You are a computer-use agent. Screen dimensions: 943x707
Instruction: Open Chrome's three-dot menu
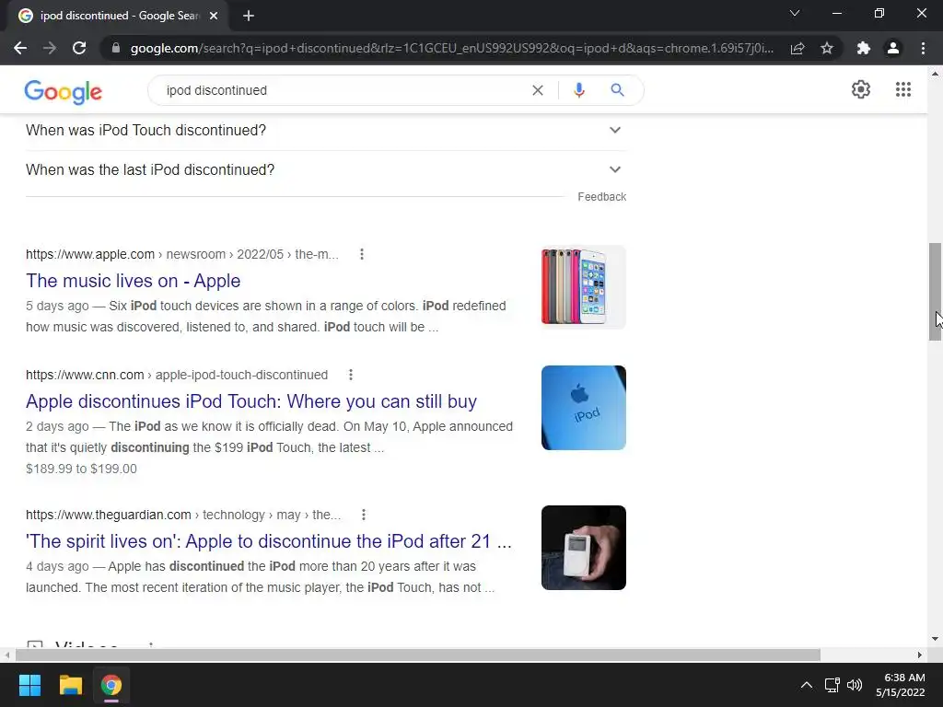point(923,48)
